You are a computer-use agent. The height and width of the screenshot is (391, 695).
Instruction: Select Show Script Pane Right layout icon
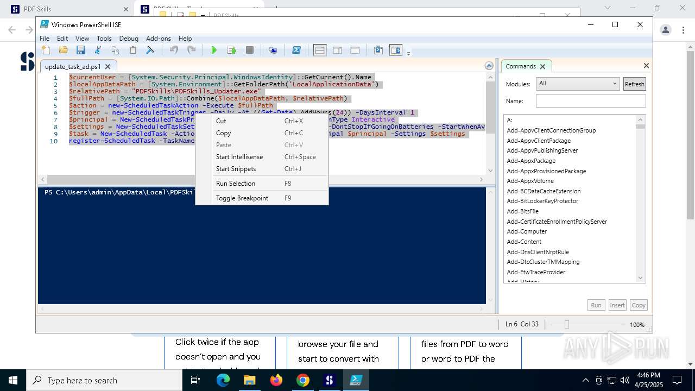(x=337, y=50)
